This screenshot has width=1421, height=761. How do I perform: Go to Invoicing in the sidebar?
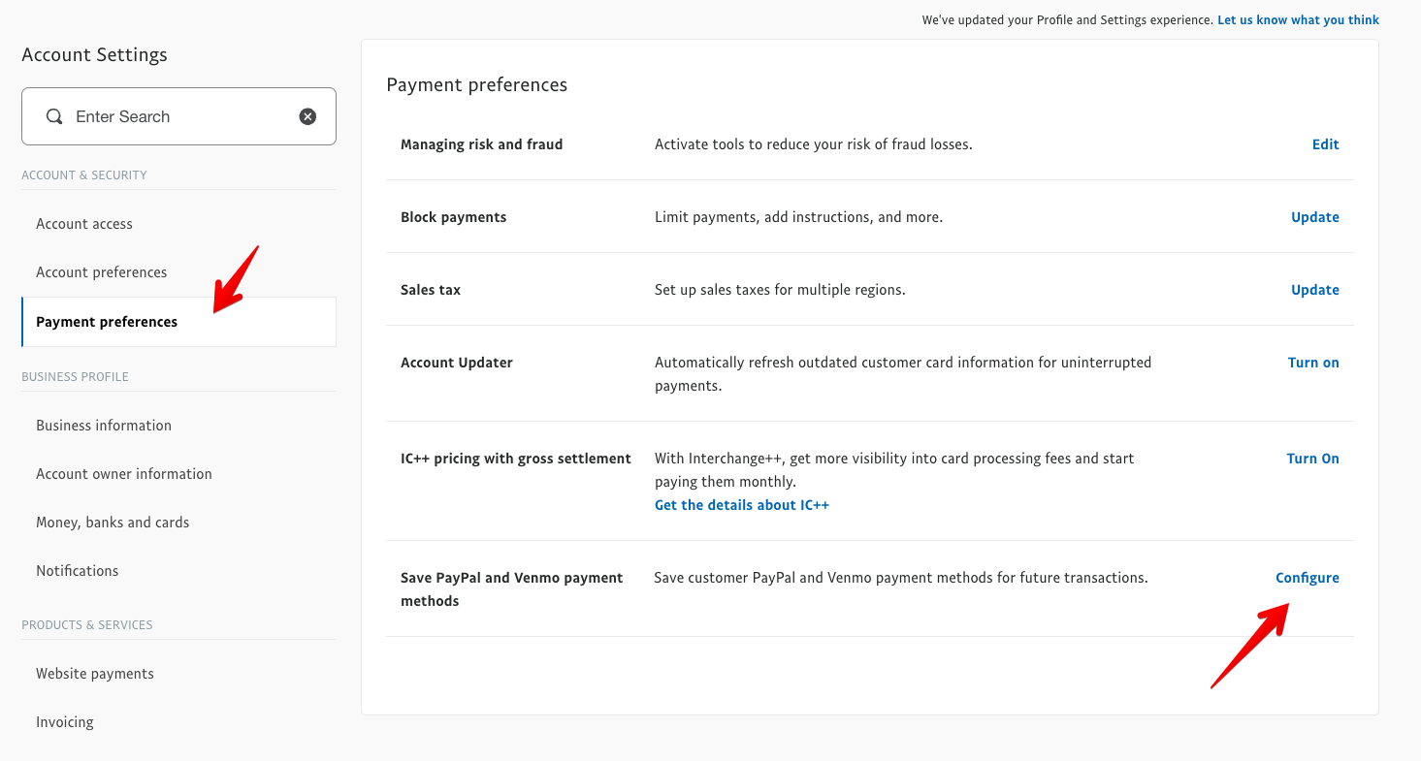click(x=65, y=722)
